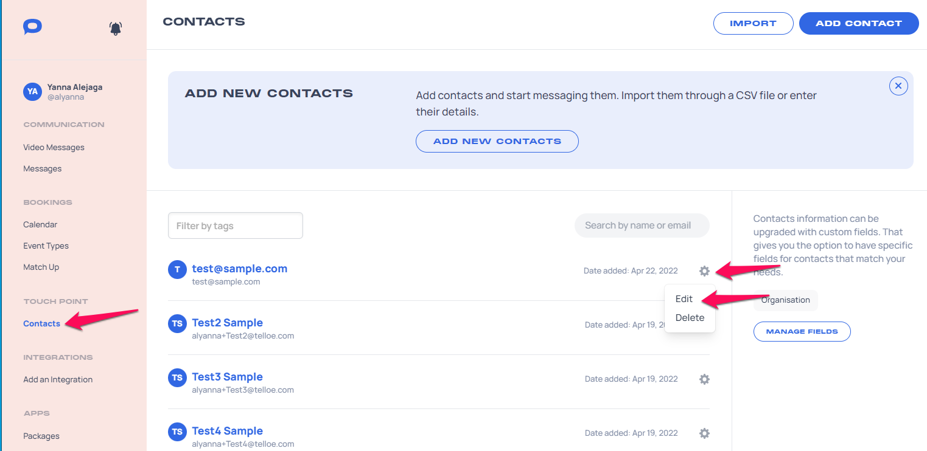
Task: Open the Filter by tags field
Action: (x=236, y=225)
